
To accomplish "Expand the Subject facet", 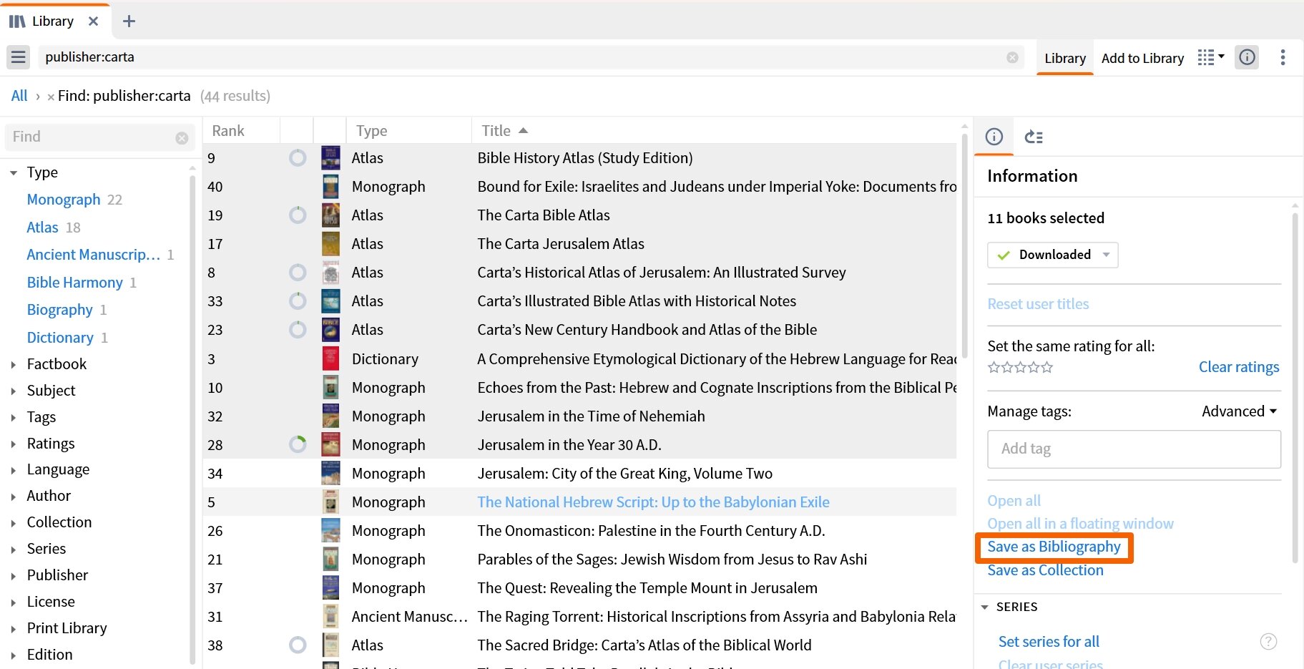I will pyautogui.click(x=14, y=391).
